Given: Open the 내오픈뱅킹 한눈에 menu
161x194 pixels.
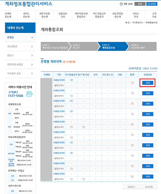Looking at the screenshot, I should [x=118, y=15].
